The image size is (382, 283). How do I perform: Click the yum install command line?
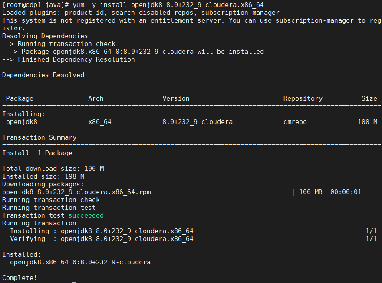coord(133,5)
